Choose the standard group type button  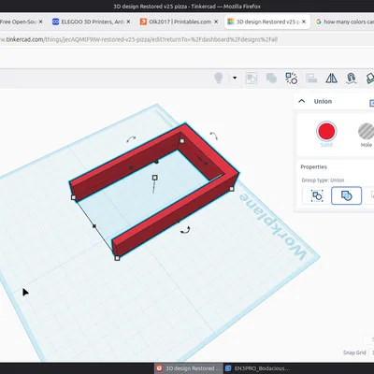(x=317, y=195)
